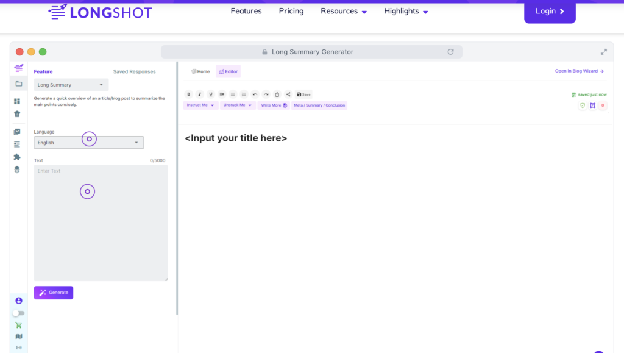Toggle bold formatting in the editor toolbar

coord(189,94)
